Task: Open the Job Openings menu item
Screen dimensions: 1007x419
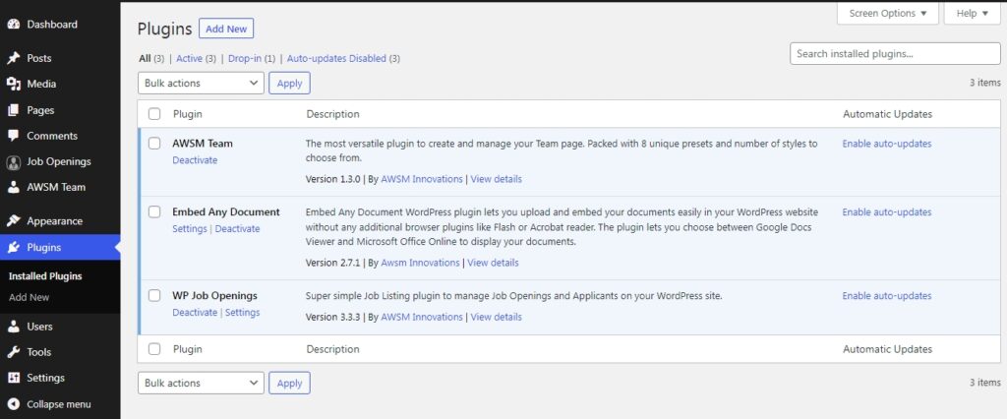Action: 59,162
